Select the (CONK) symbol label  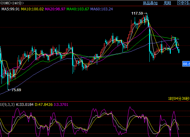pos(5,3)
